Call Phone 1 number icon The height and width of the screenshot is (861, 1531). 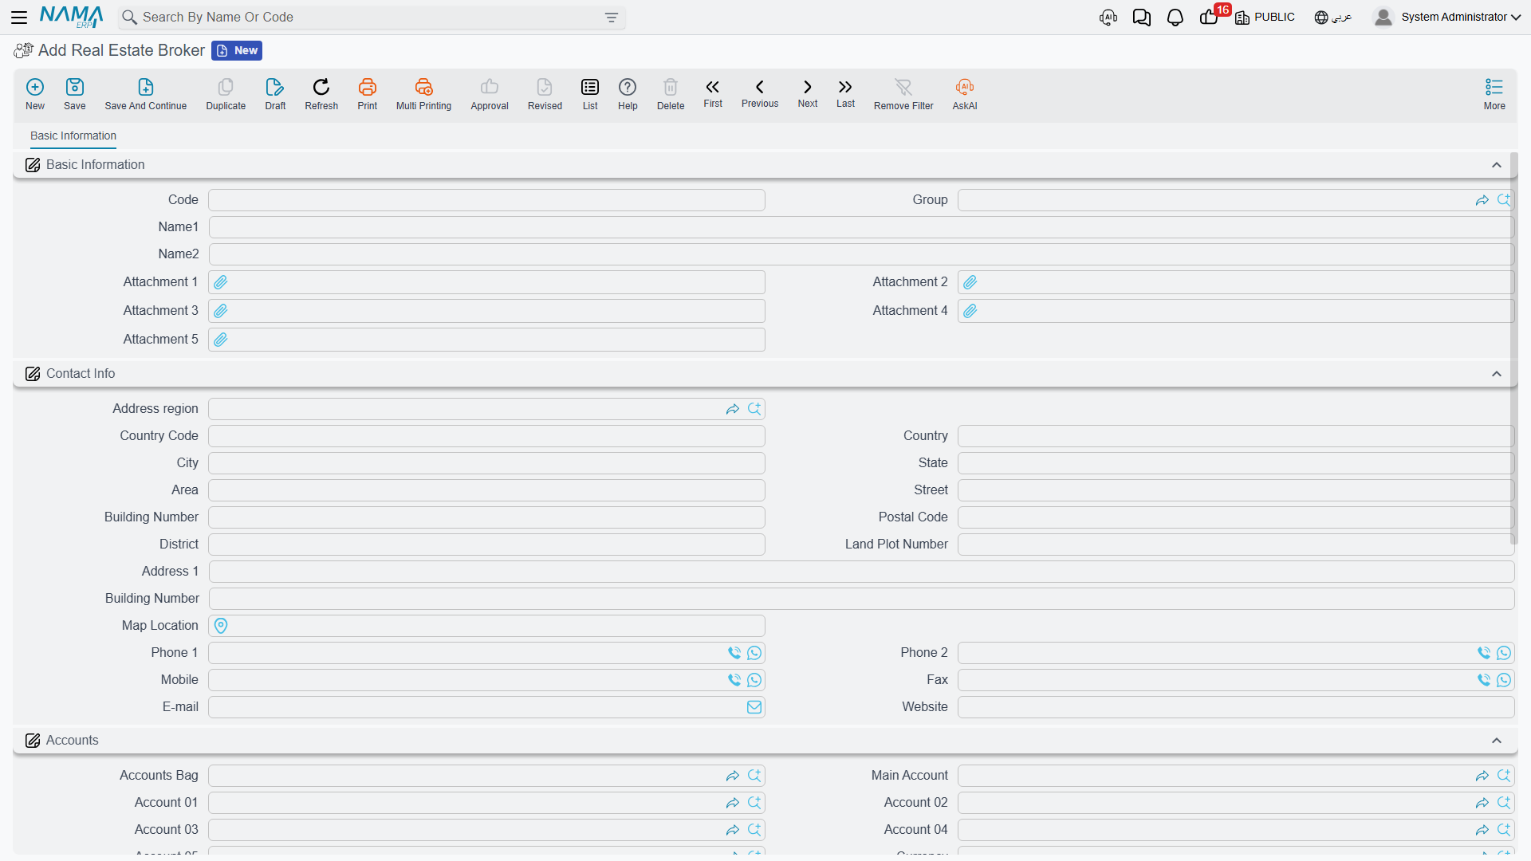[734, 653]
